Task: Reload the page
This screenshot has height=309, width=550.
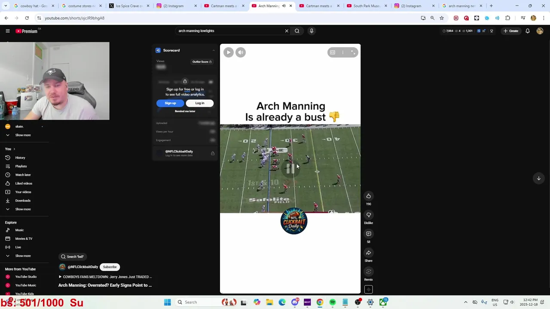Action: pyautogui.click(x=27, y=18)
